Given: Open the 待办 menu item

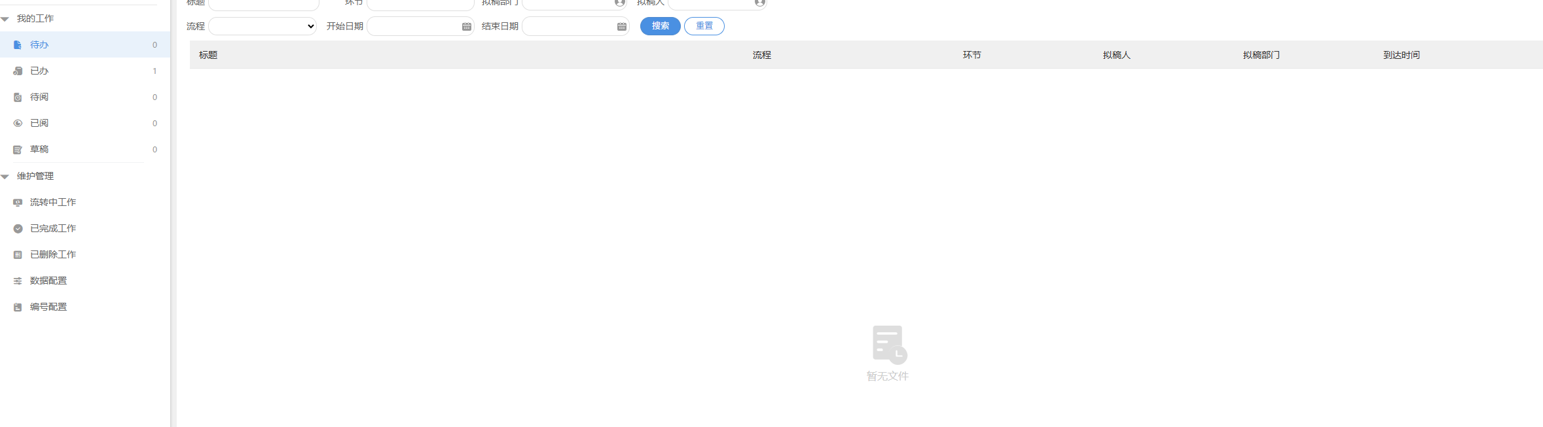Looking at the screenshot, I should coord(85,44).
